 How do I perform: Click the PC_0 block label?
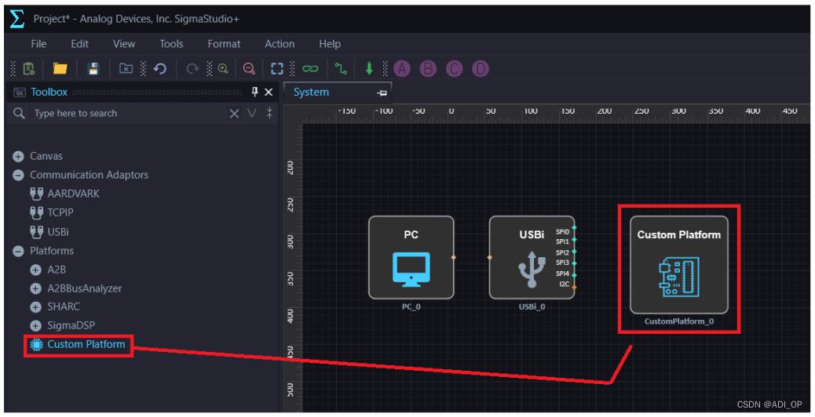click(x=411, y=307)
